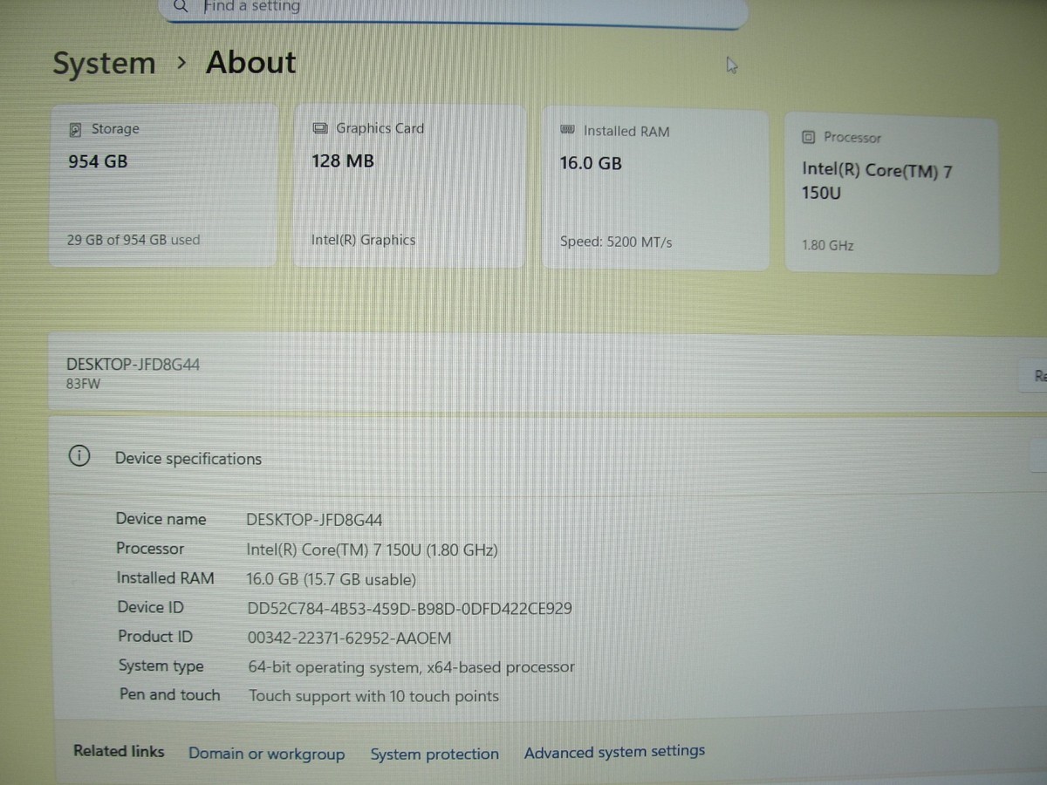The image size is (1047, 785).
Task: Open the Graphics Card icon
Action: (320, 128)
